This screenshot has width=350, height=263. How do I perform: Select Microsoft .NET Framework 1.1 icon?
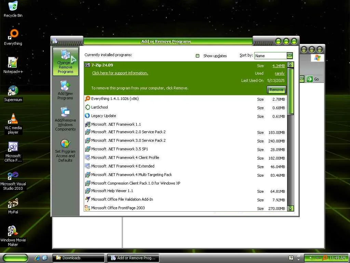coord(87,124)
